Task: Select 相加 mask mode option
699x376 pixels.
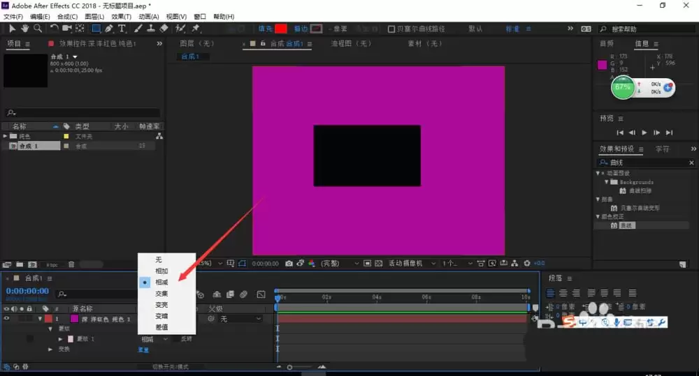Action: point(161,271)
